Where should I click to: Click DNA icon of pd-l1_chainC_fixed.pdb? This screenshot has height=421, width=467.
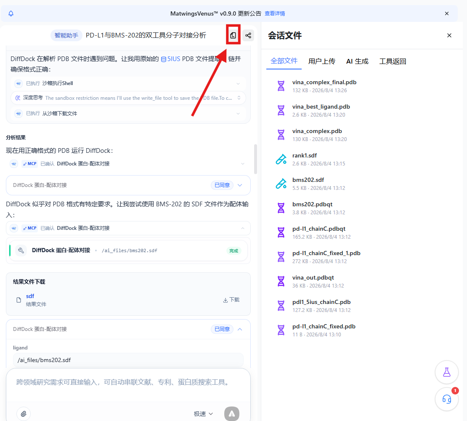(281, 330)
